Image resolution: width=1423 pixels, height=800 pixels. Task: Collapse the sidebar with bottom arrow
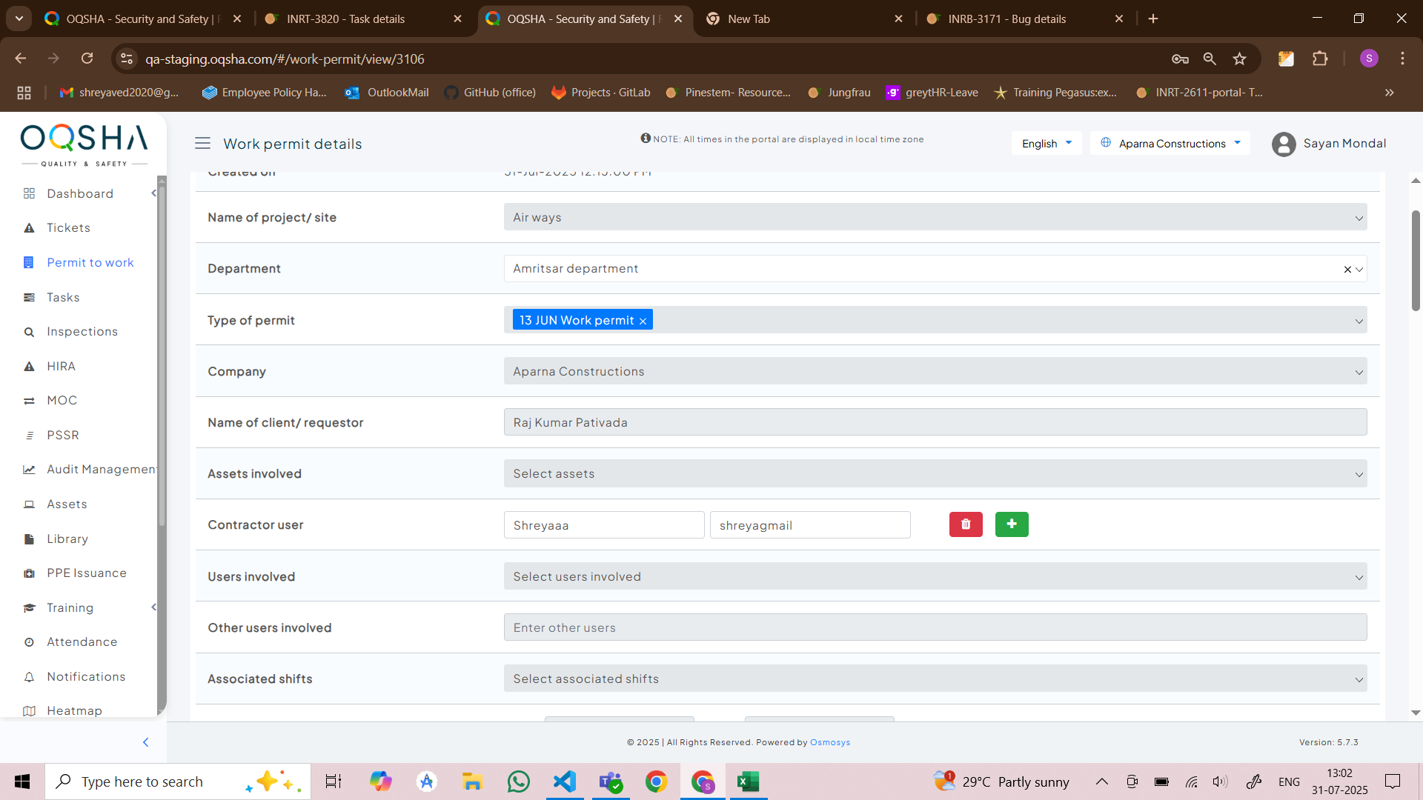pyautogui.click(x=145, y=742)
